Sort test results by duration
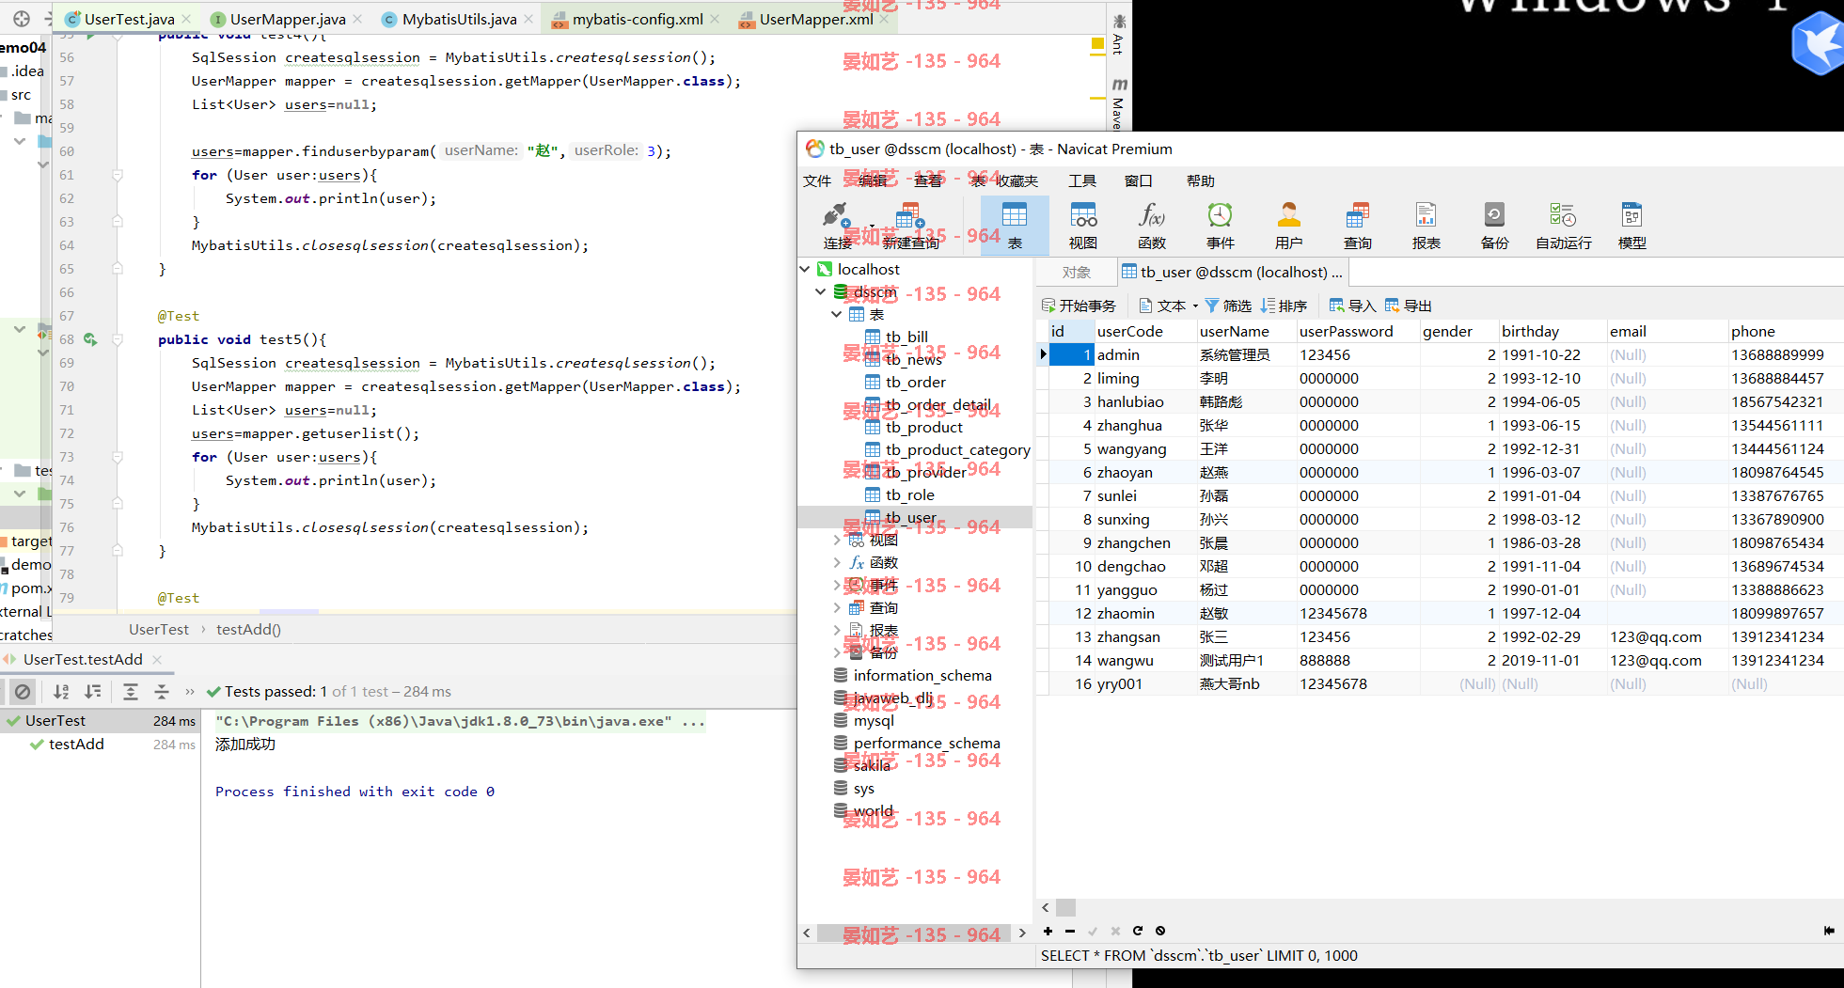The image size is (1844, 988). tap(92, 692)
